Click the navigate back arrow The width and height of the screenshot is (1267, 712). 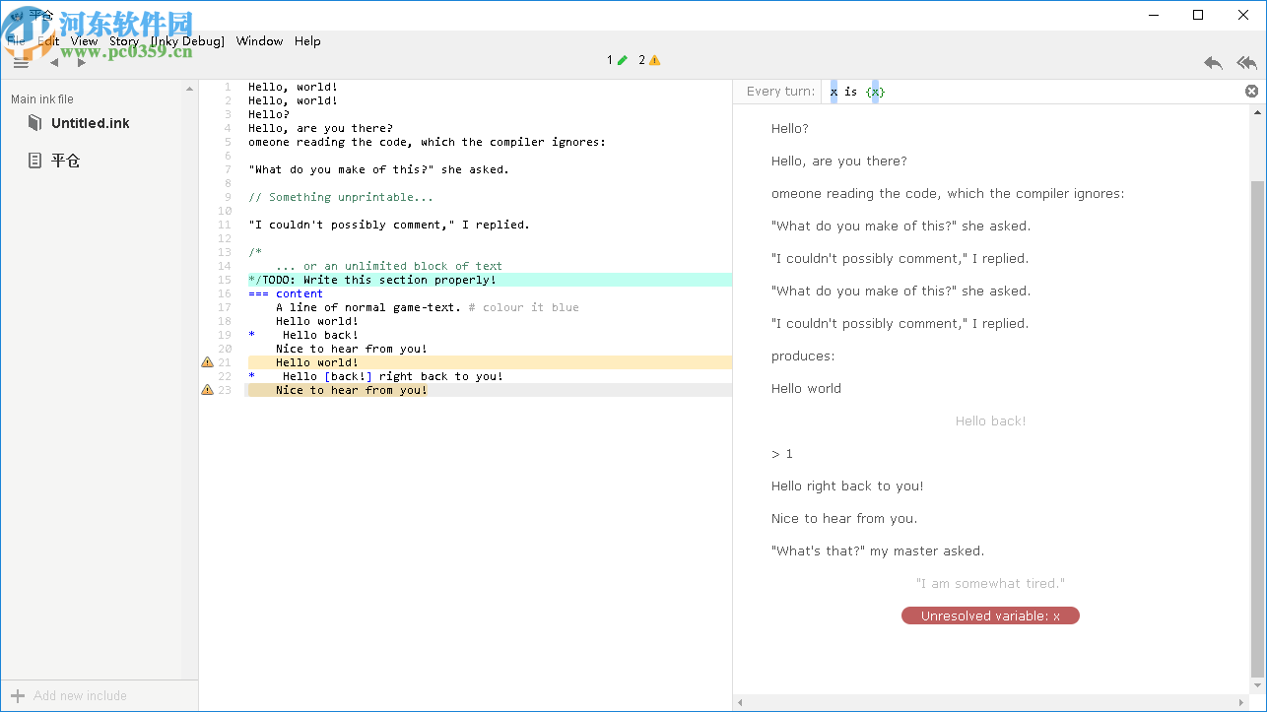point(54,62)
